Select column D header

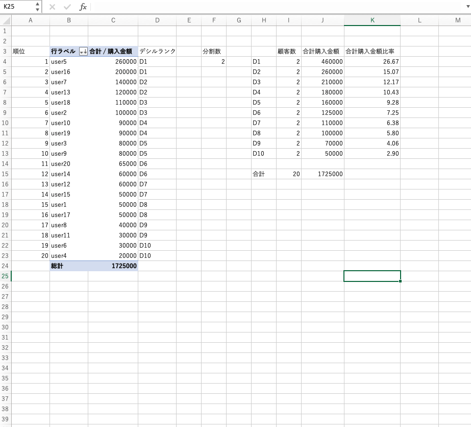(x=157, y=20)
